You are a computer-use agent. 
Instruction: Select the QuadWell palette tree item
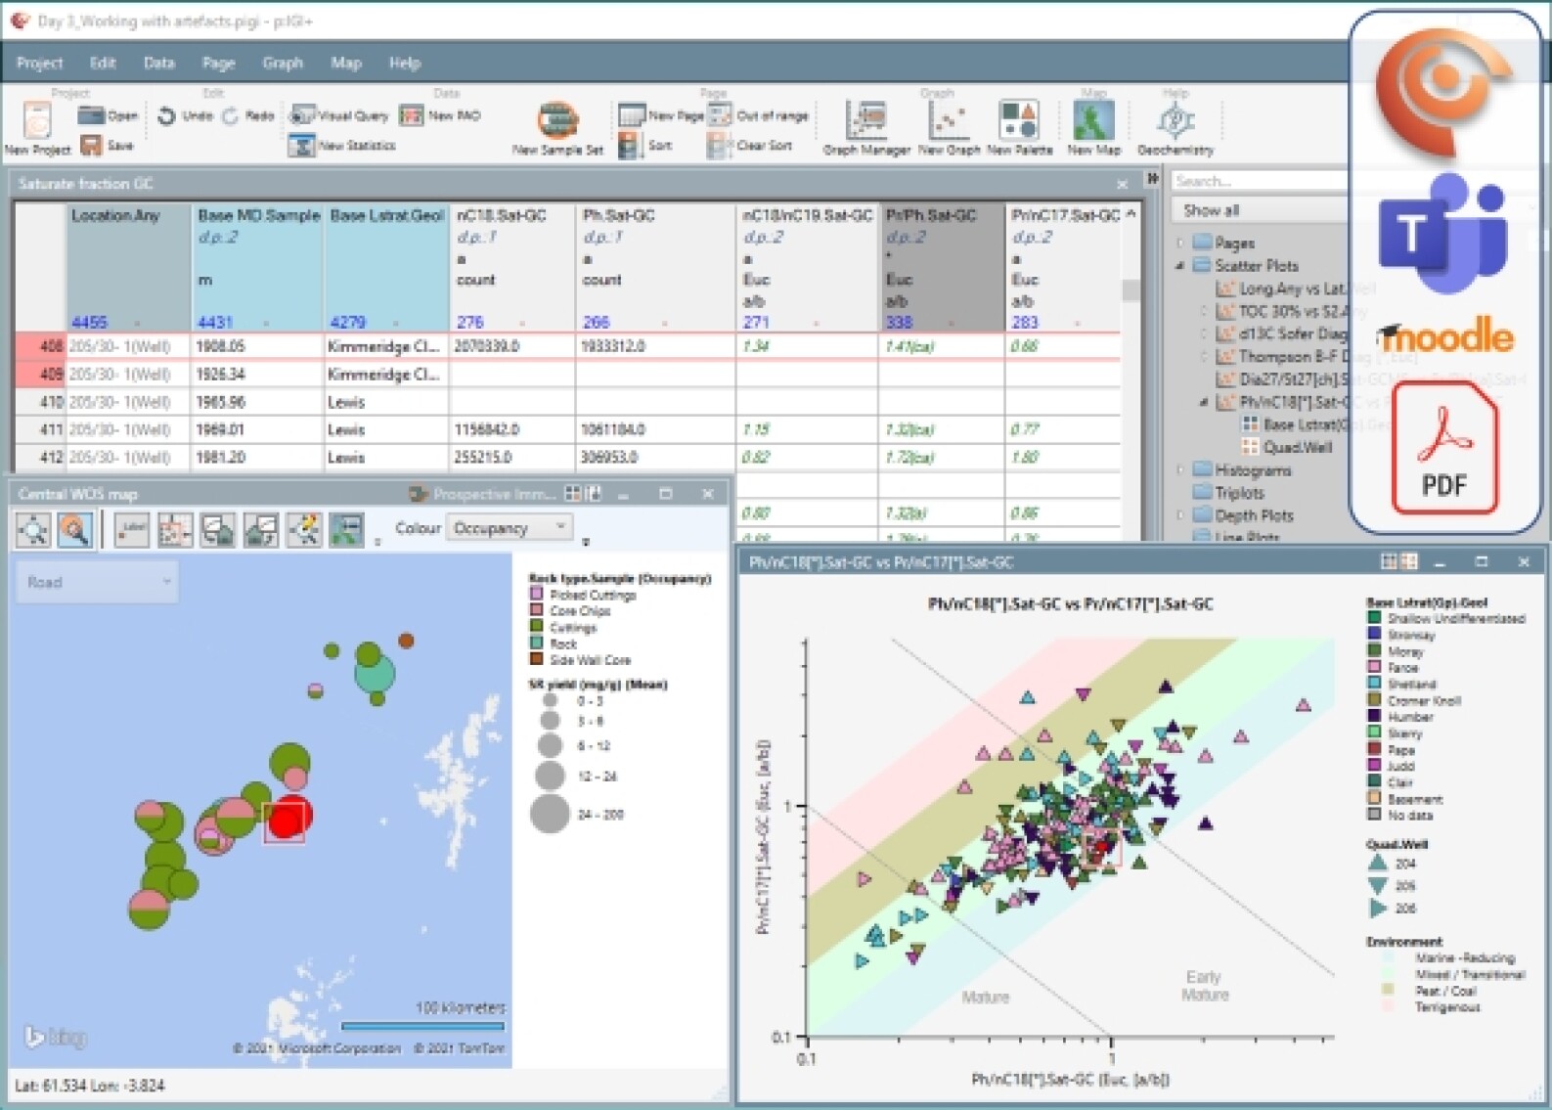(x=1286, y=447)
